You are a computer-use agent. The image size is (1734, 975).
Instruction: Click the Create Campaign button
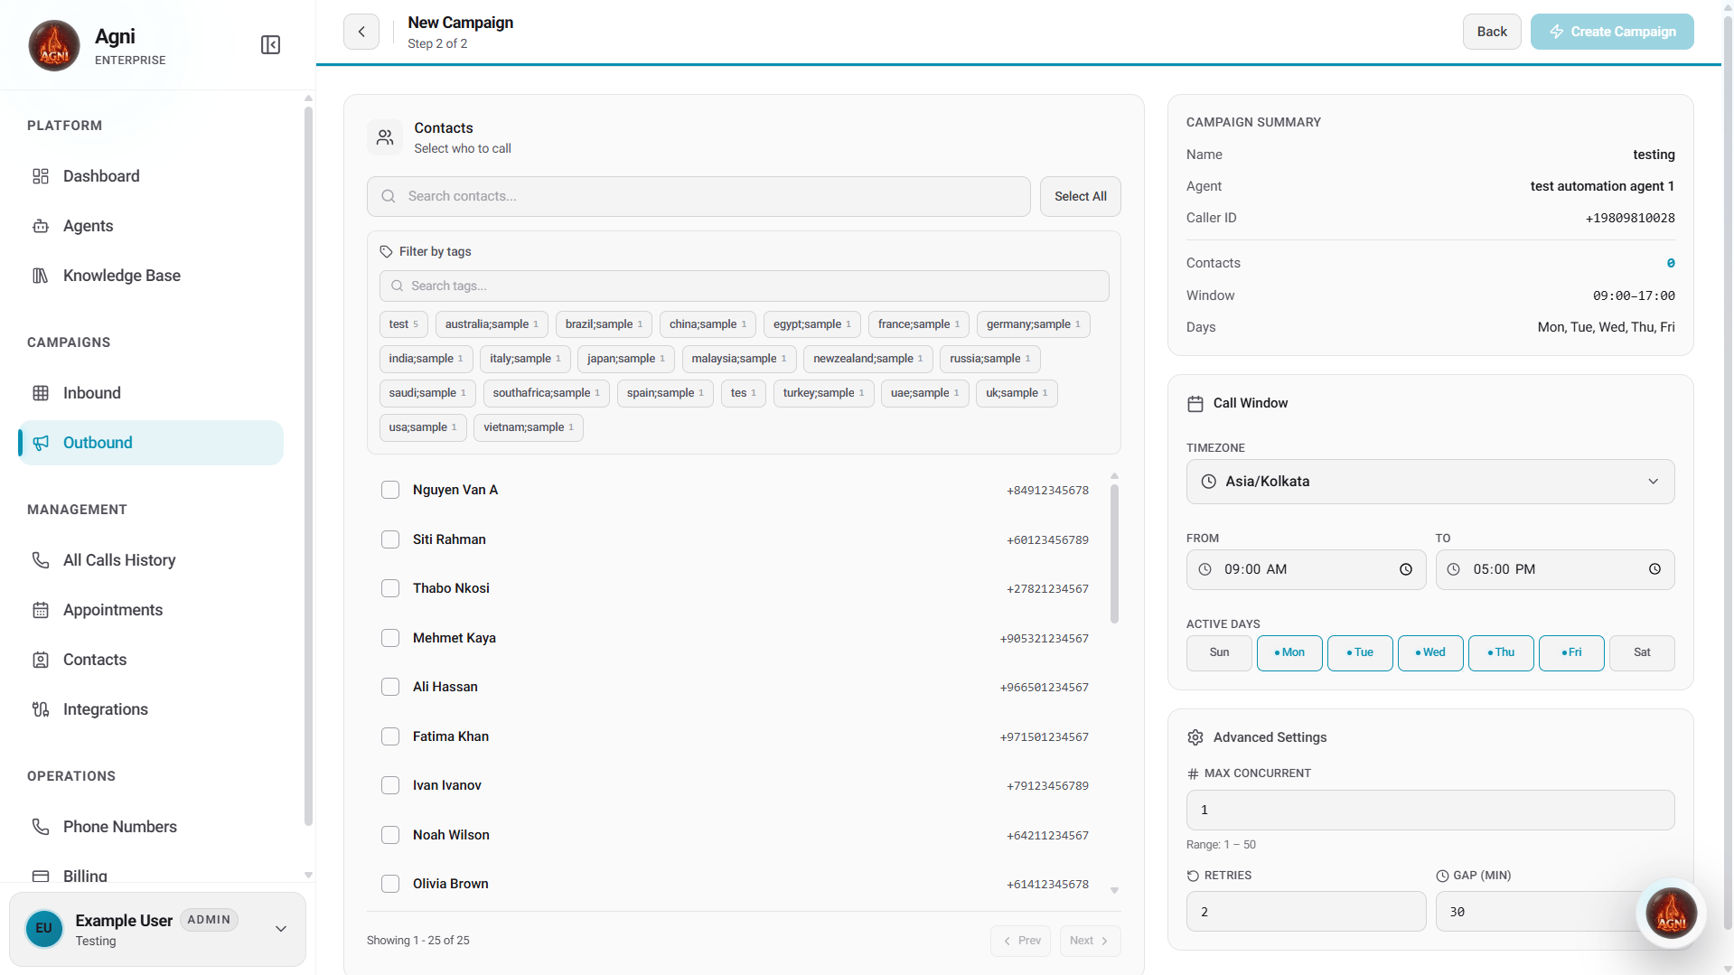tap(1612, 32)
